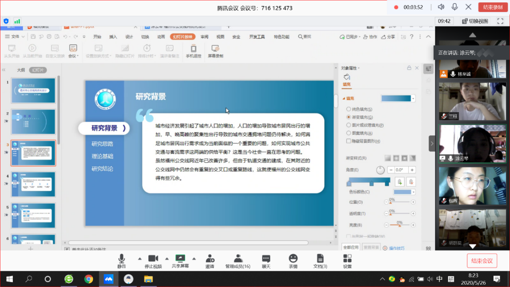Select fourth gradient style option
The width and height of the screenshot is (510, 287).
pos(413,158)
